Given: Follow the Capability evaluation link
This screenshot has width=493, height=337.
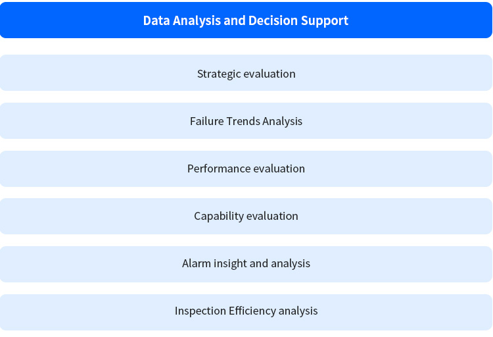Looking at the screenshot, I should pyautogui.click(x=246, y=216).
